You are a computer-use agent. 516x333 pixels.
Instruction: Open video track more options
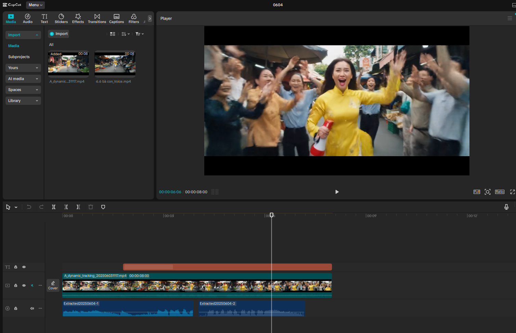40,285
